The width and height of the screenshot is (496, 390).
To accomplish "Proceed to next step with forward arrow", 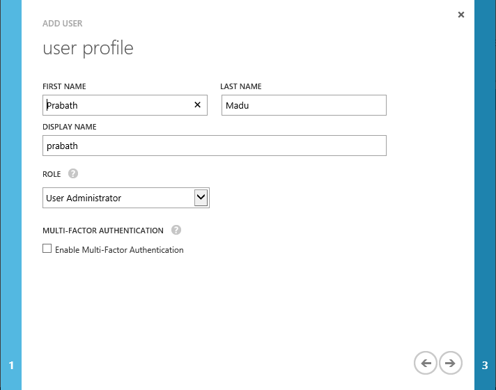I will point(451,362).
